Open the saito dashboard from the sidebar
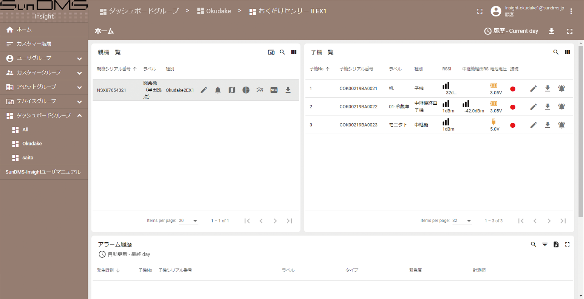Image resolution: width=584 pixels, height=299 pixels. pos(27,158)
